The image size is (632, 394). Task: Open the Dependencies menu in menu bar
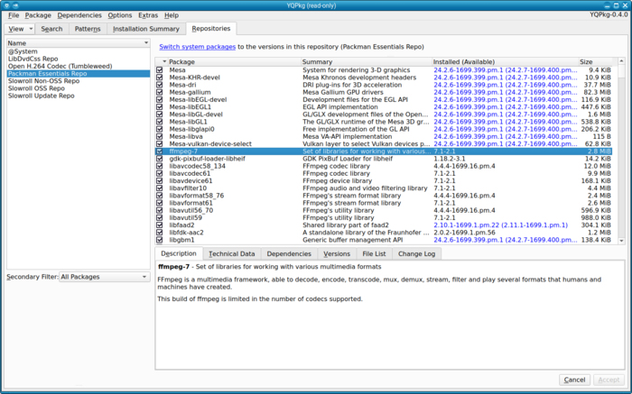(x=79, y=15)
